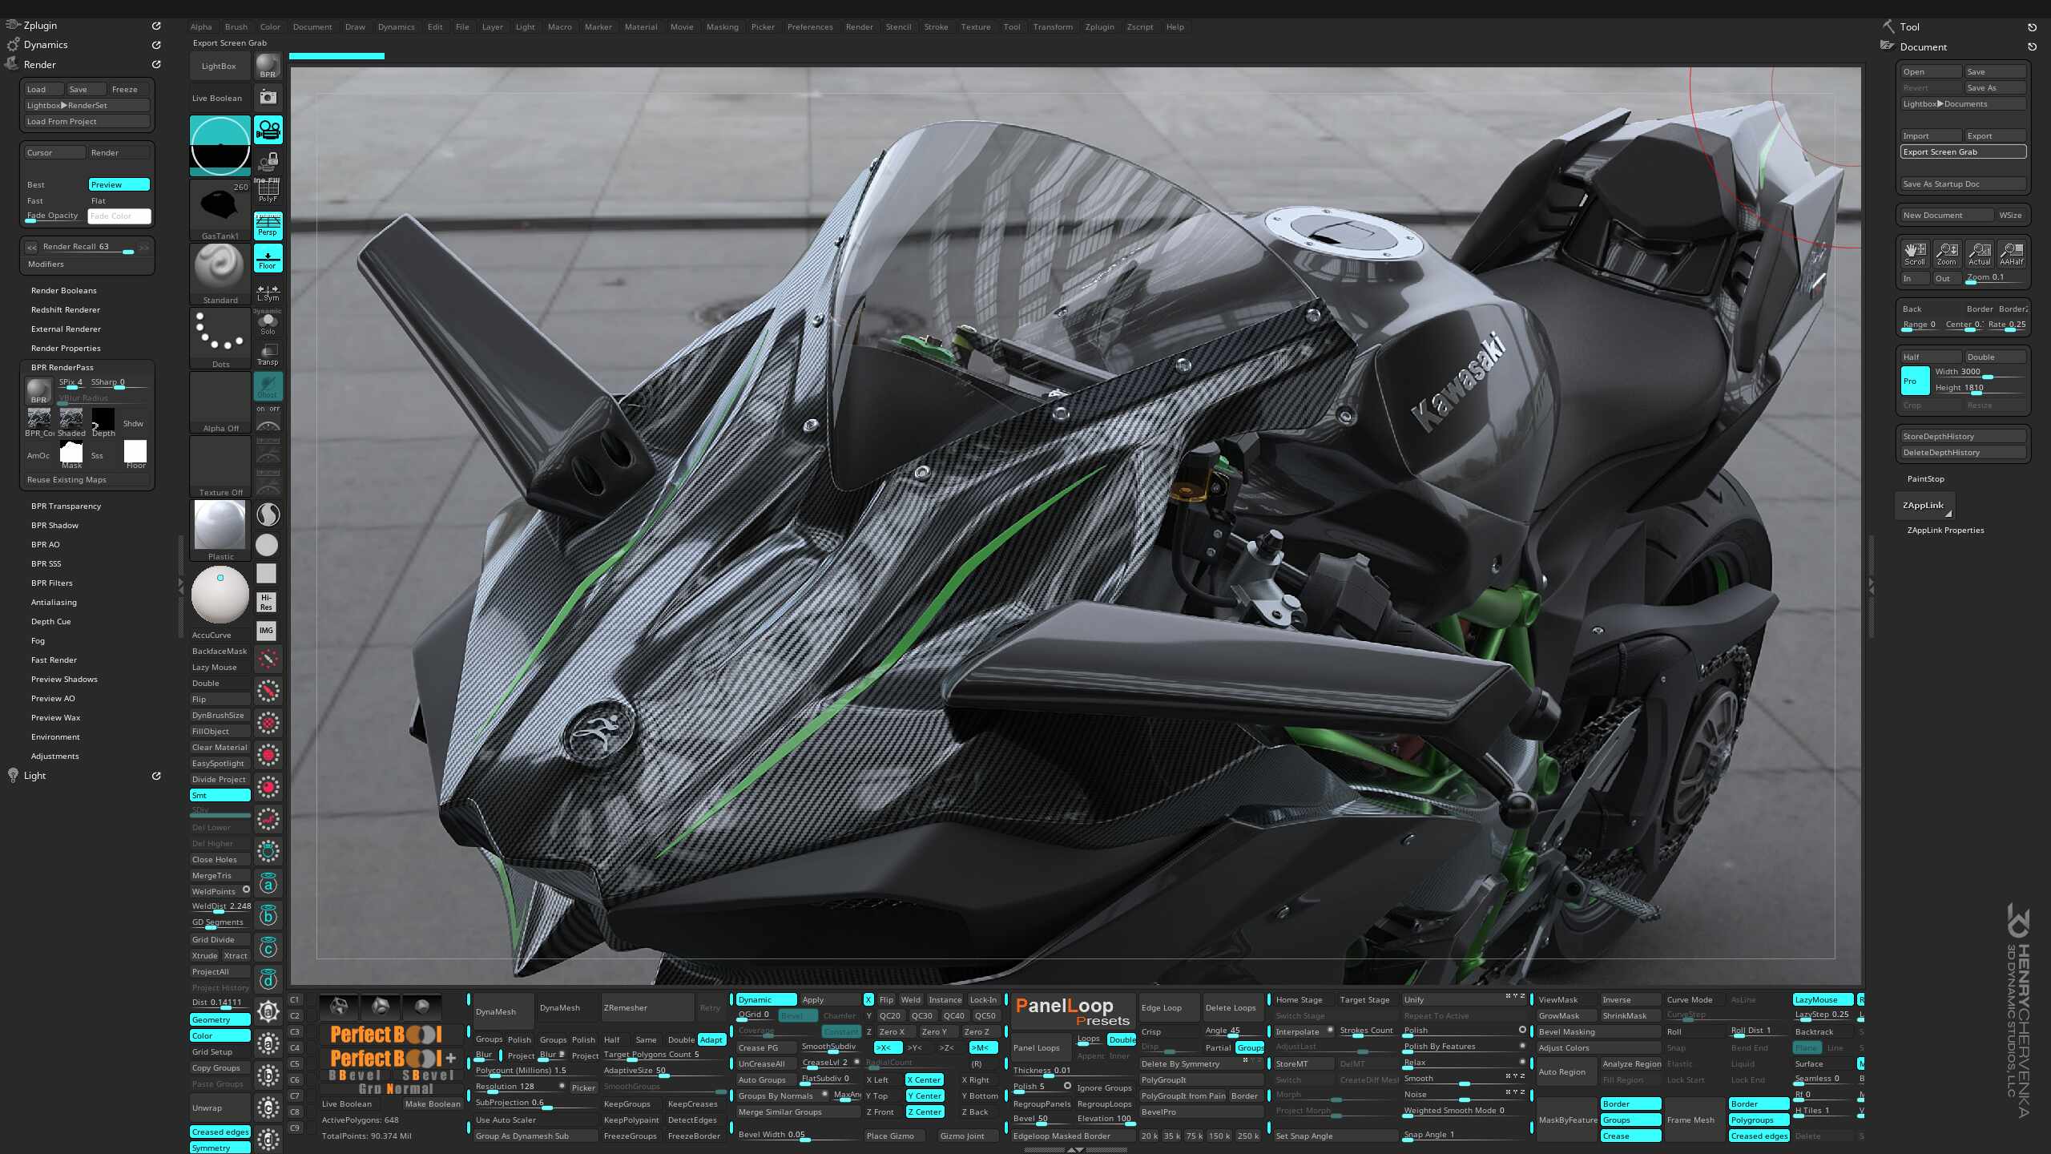
Task: Toggle the Geometry button in left shelf
Action: tap(220, 1019)
